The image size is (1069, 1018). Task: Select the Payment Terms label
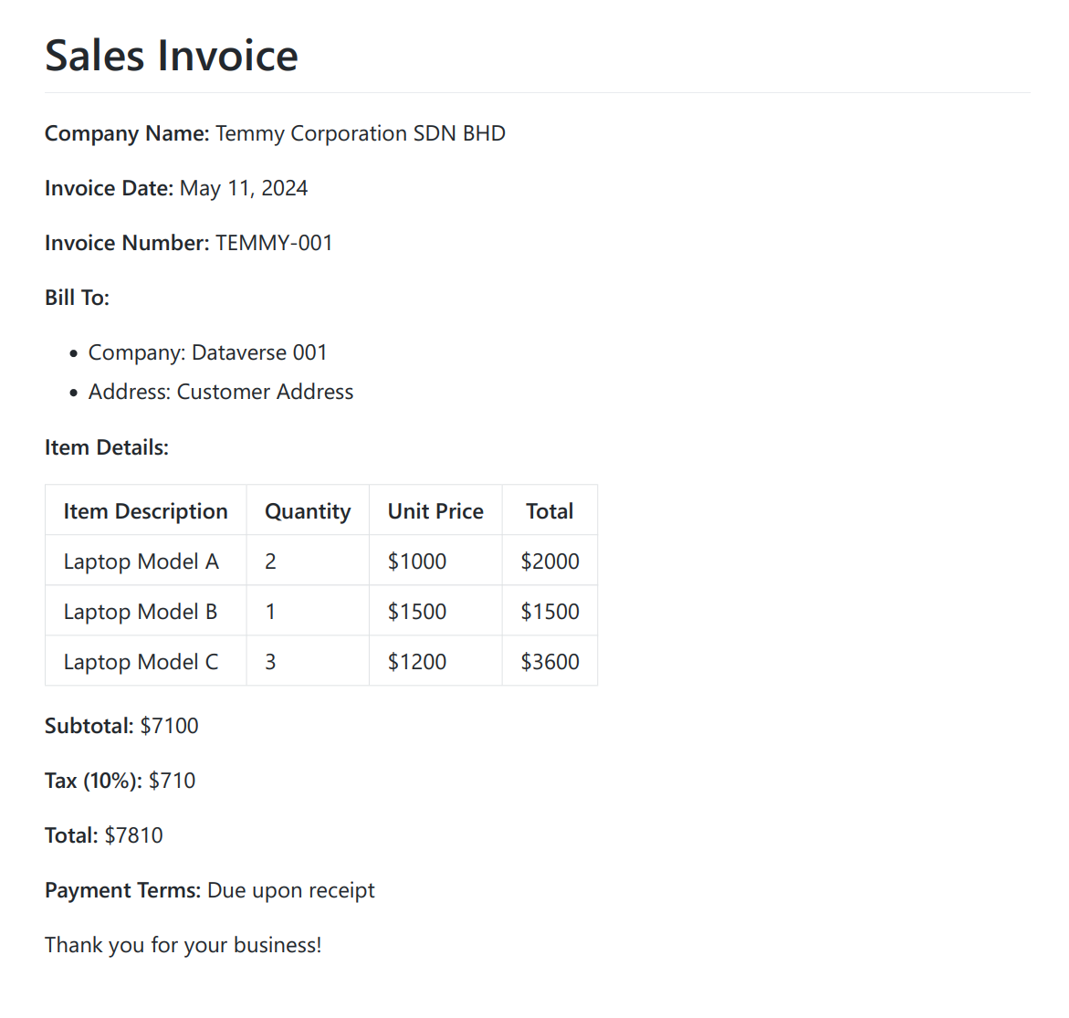click(122, 890)
